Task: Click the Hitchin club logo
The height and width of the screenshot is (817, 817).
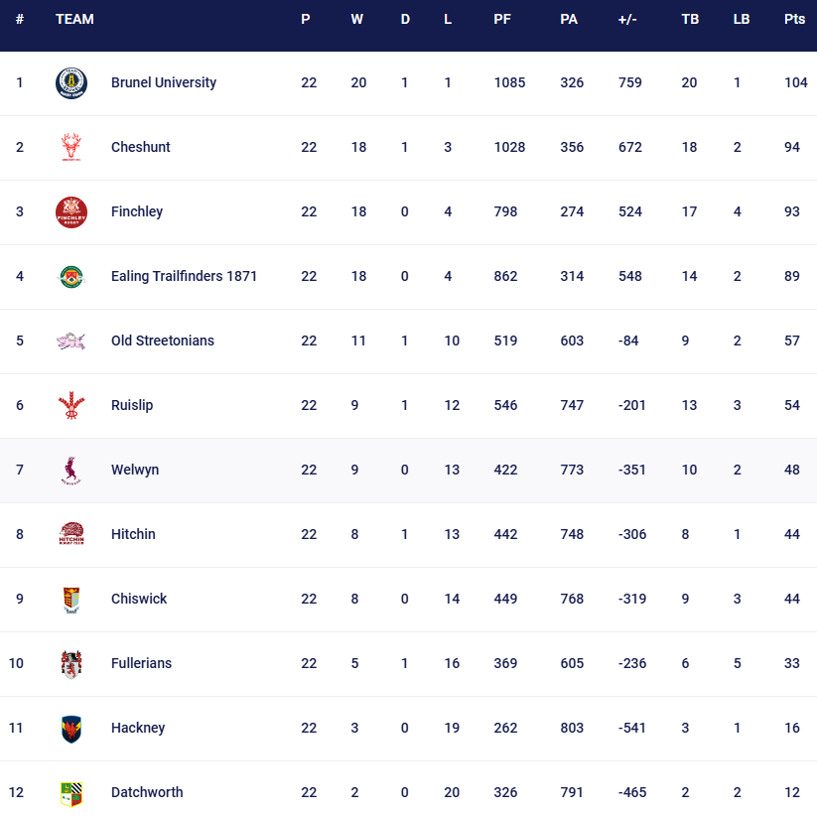Action: pos(71,534)
